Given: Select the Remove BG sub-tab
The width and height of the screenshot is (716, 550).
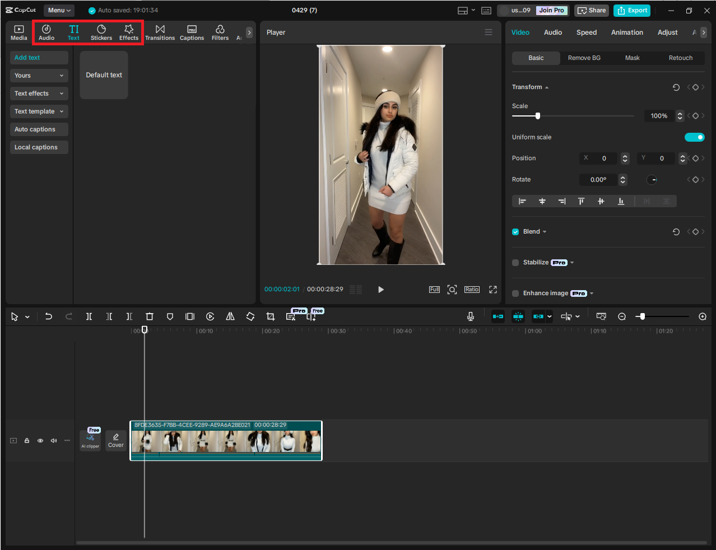Looking at the screenshot, I should 584,58.
